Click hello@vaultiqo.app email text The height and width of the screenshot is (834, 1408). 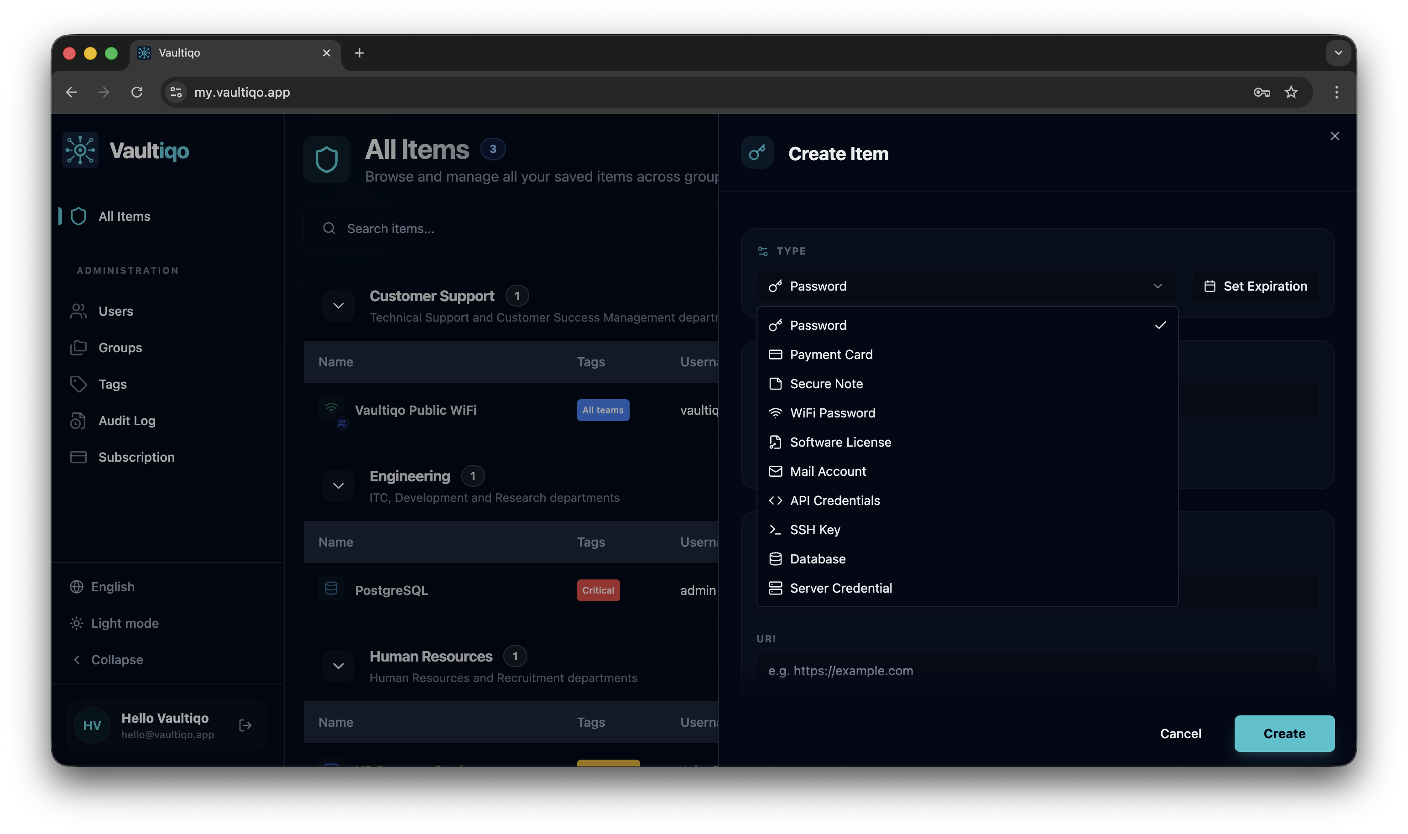[x=167, y=735]
